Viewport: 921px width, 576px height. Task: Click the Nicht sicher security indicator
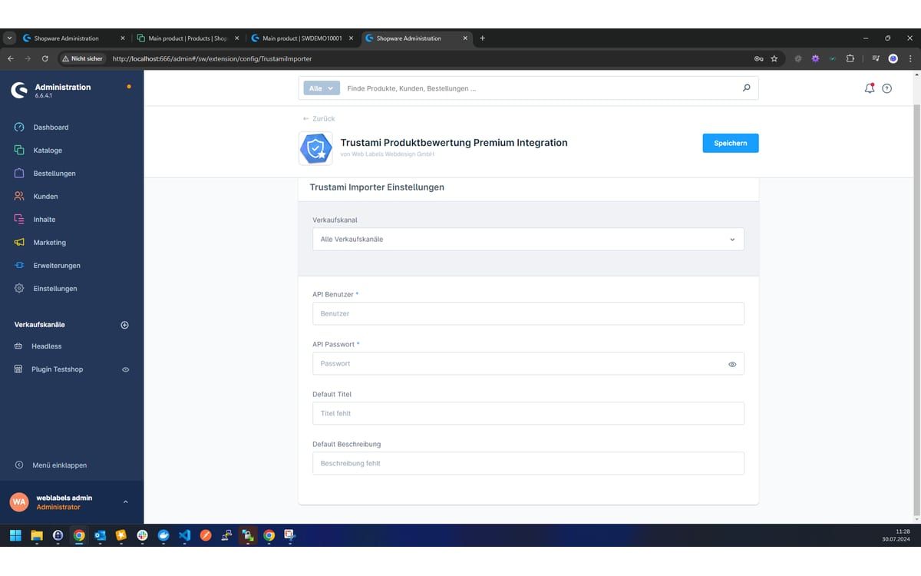(83, 58)
